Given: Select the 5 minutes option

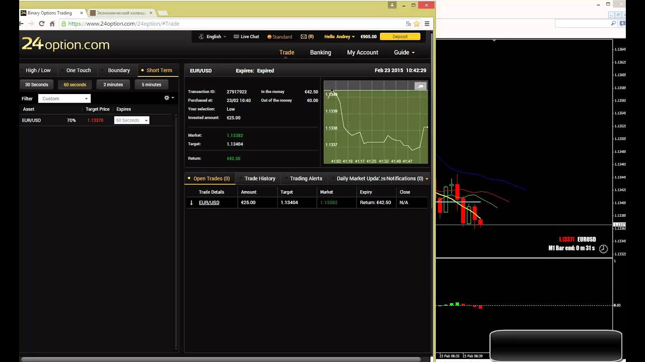Looking at the screenshot, I should coord(151,84).
